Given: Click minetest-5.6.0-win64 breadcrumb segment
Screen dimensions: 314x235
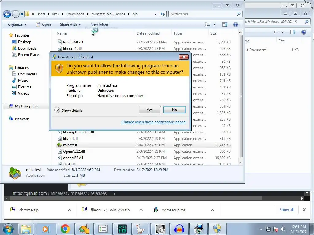Looking at the screenshot, I should (108, 14).
